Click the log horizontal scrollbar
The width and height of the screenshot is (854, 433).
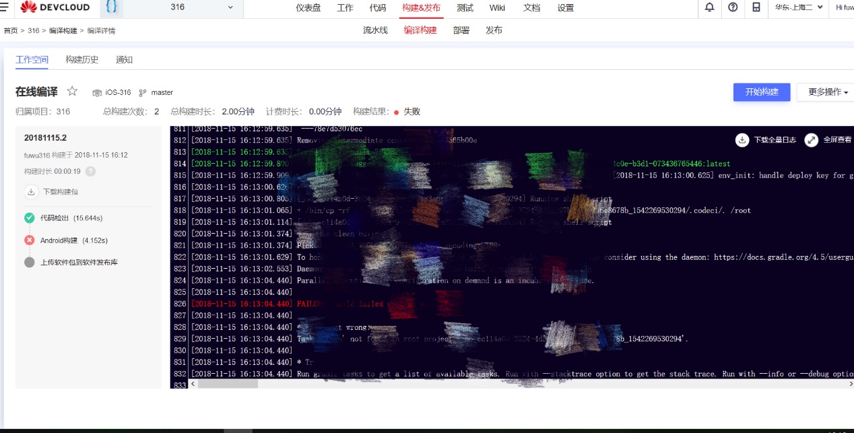(228, 384)
